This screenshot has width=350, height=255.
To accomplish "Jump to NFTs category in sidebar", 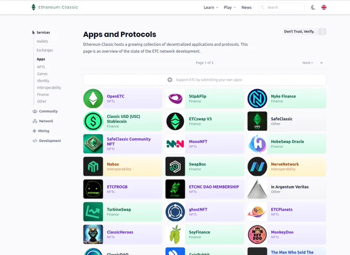I will pos(41,67).
